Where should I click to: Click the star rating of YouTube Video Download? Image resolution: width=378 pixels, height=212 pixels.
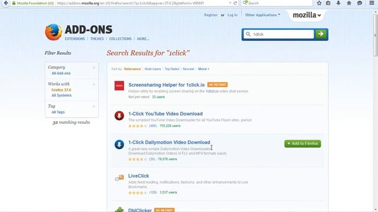tap(138, 126)
